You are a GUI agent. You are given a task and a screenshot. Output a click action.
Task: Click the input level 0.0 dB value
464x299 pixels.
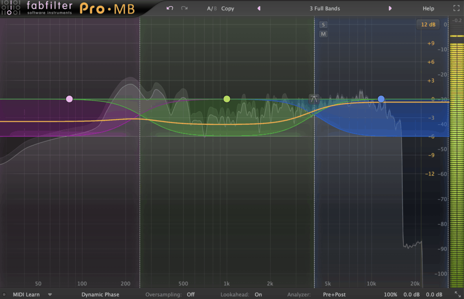(411, 294)
